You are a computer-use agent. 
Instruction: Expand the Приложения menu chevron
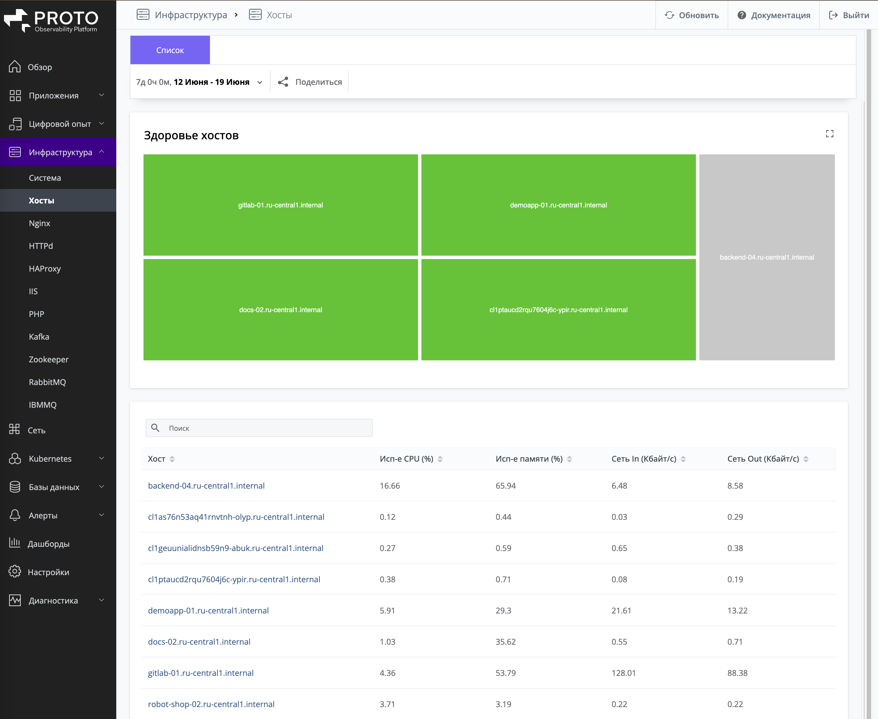[102, 95]
